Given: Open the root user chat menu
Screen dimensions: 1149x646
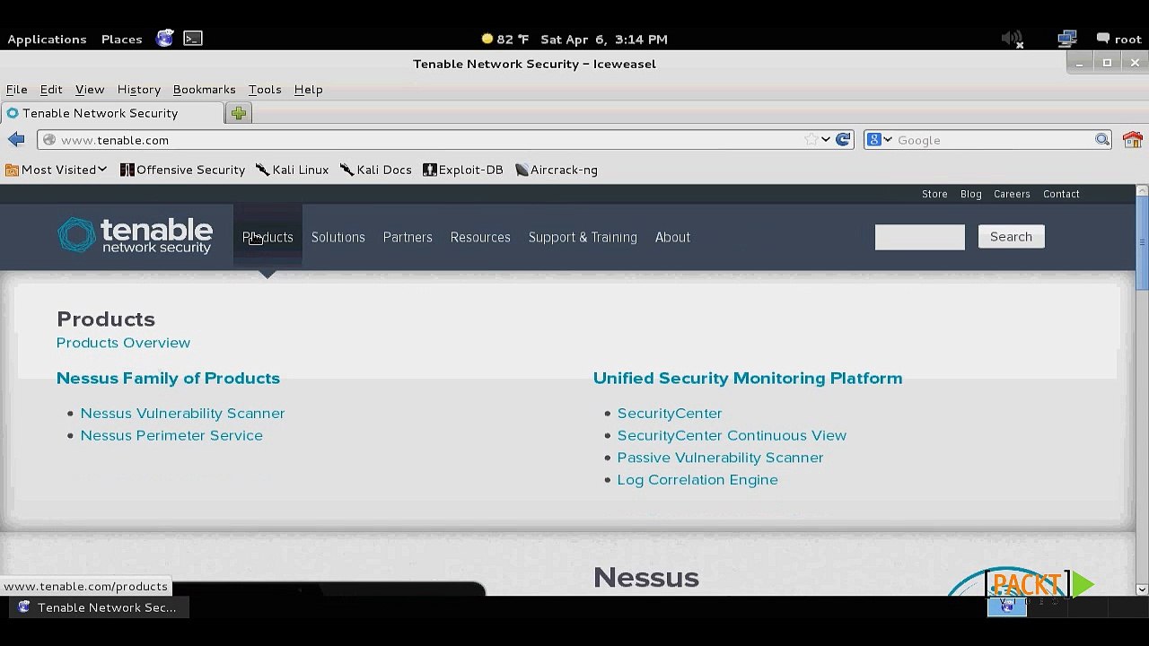Looking at the screenshot, I should 1118,39.
